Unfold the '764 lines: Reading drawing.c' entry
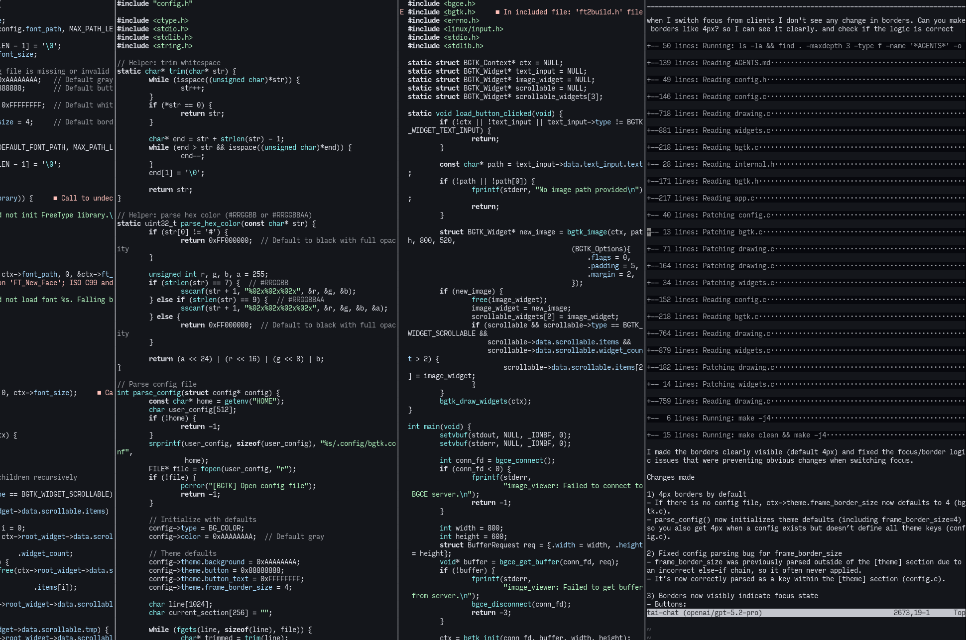The image size is (966, 640). pos(806,333)
